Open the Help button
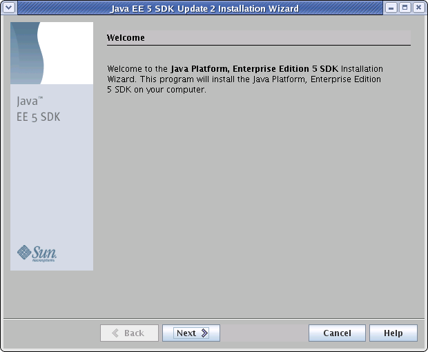Viewport: 428px width, 352px height. tap(393, 333)
